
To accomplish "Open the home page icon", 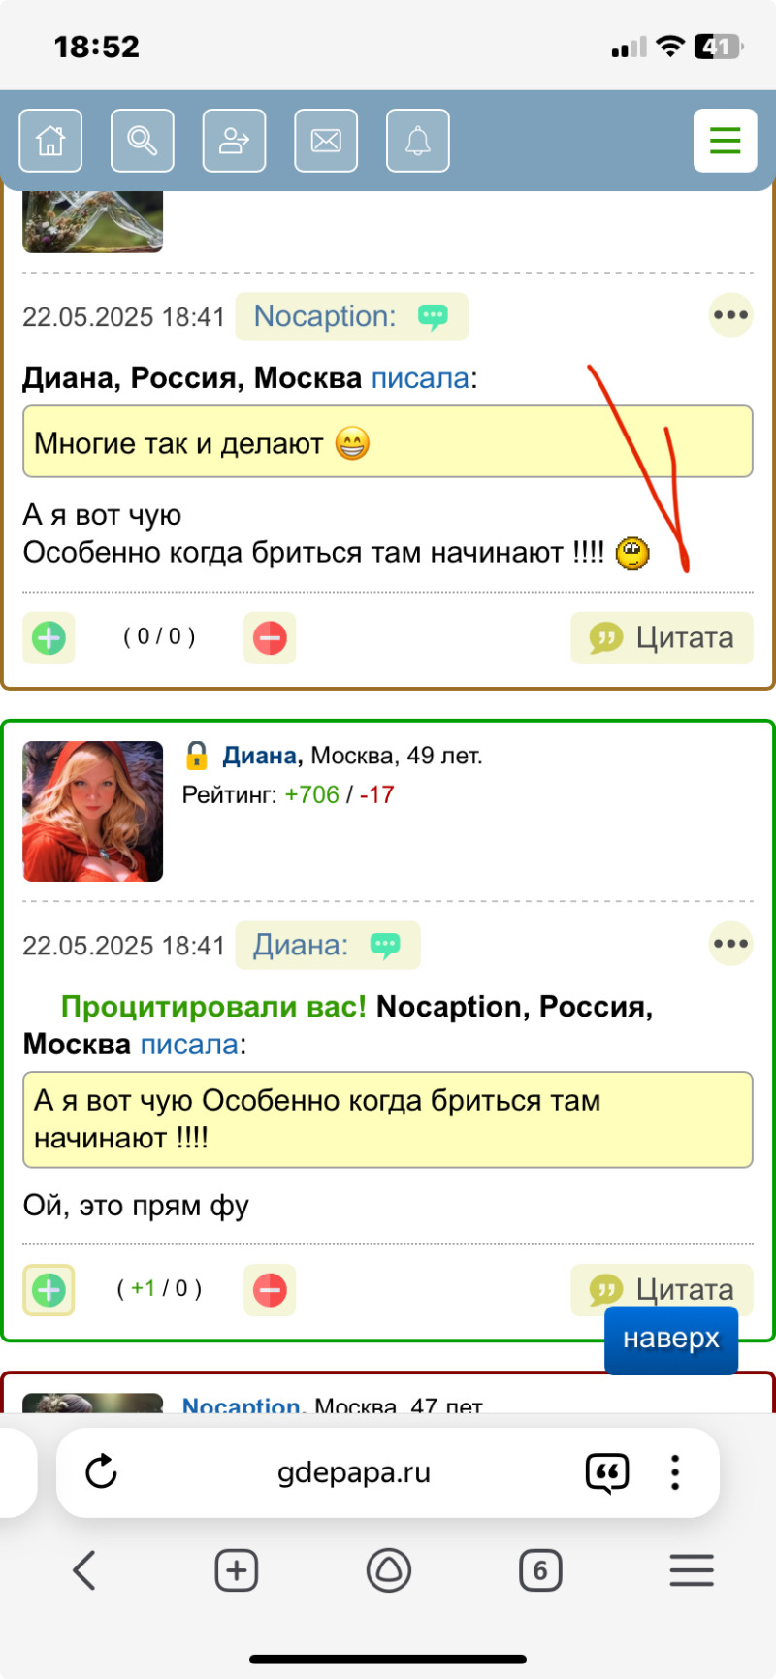I will point(50,141).
